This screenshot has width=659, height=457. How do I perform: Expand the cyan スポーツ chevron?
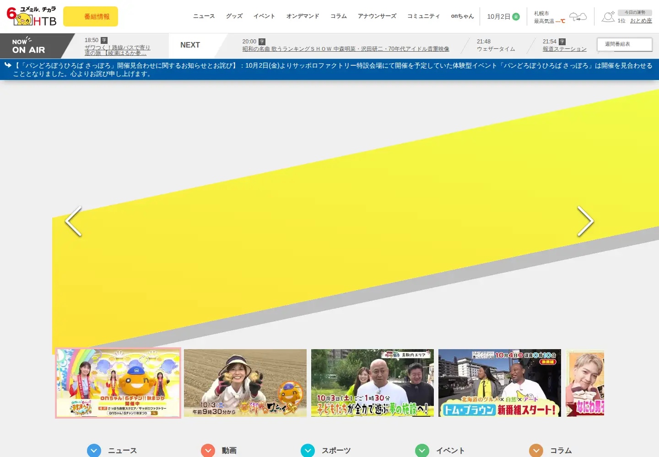coord(308,451)
